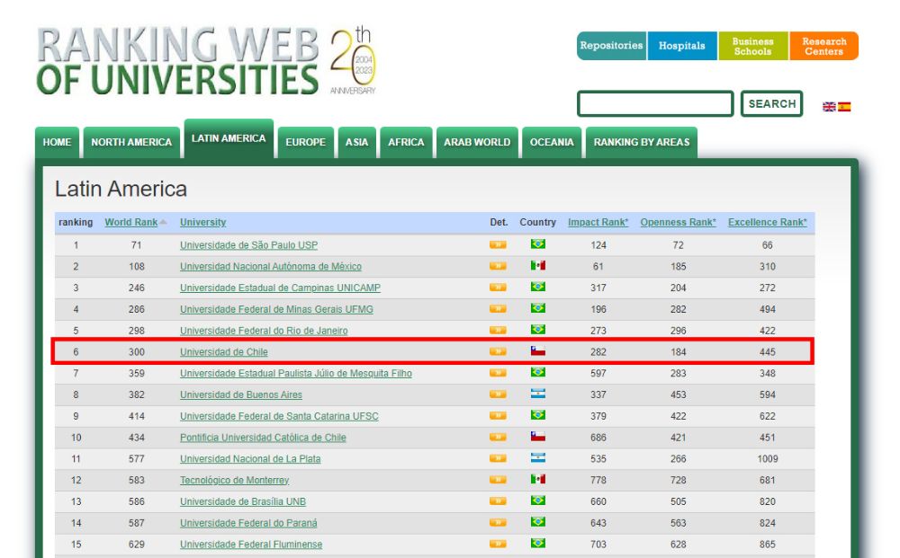Switch site language using the Spanish flag
Image resolution: width=900 pixels, height=558 pixels.
[846, 105]
